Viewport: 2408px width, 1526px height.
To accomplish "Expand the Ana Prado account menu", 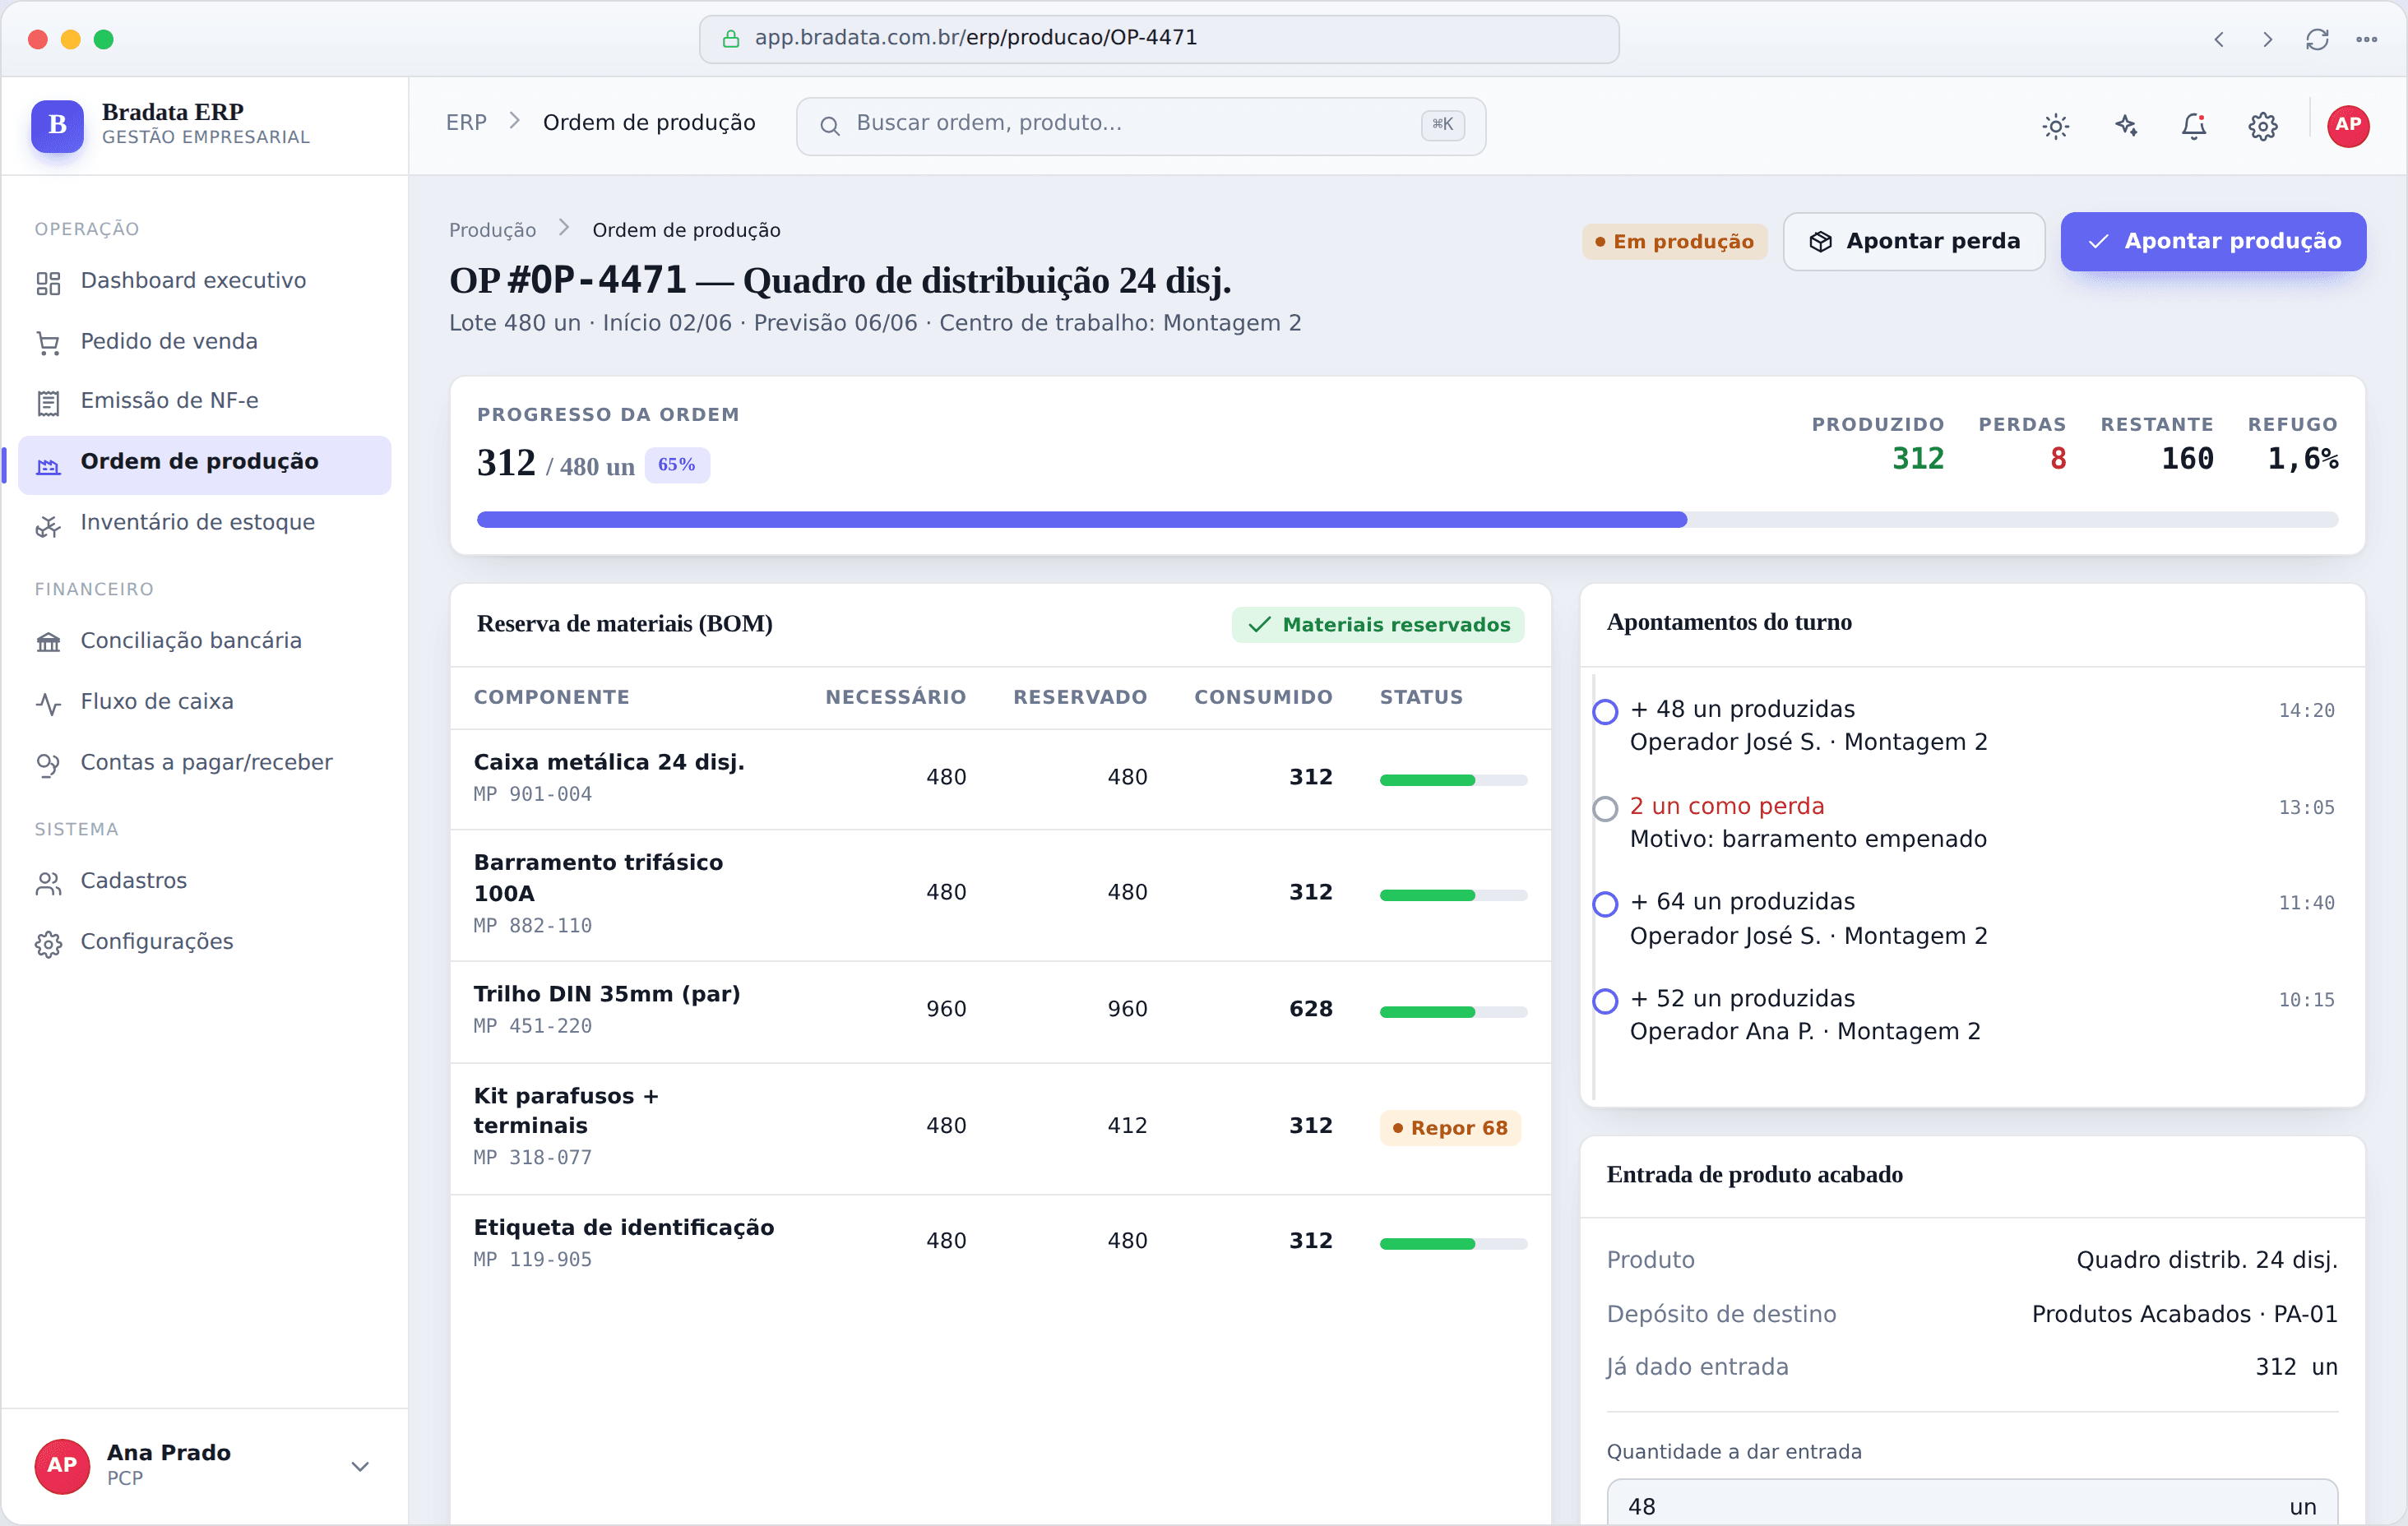I will [360, 1466].
